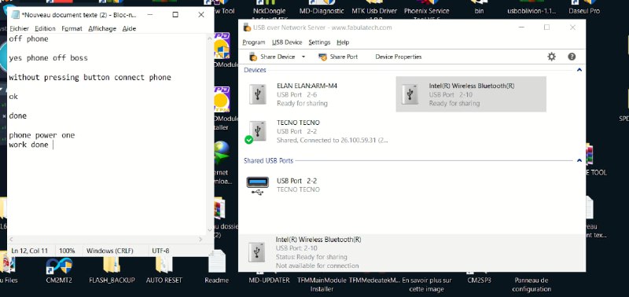Image resolution: width=629 pixels, height=297 pixels.
Task: Click the Notepad horizontal scrollbar left arrow
Action: pyautogui.click(x=12, y=240)
